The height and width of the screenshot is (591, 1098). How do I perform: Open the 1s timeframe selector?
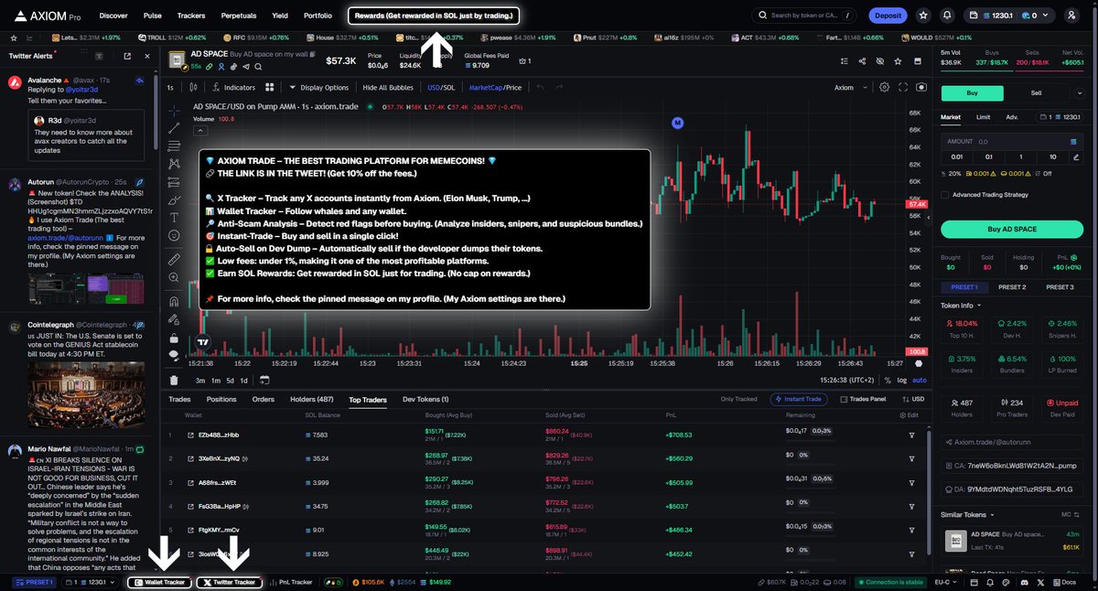tap(171, 87)
